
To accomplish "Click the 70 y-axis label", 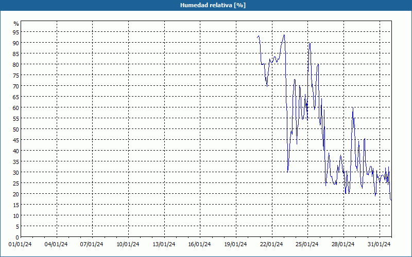I will [16, 86].
